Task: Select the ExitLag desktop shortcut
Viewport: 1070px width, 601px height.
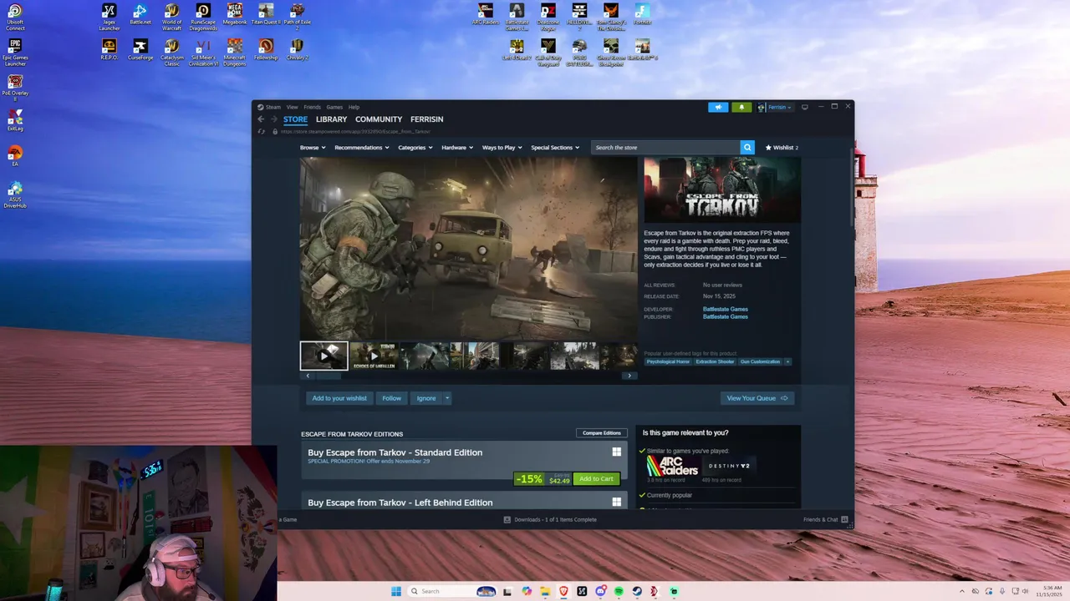Action: pos(15,121)
